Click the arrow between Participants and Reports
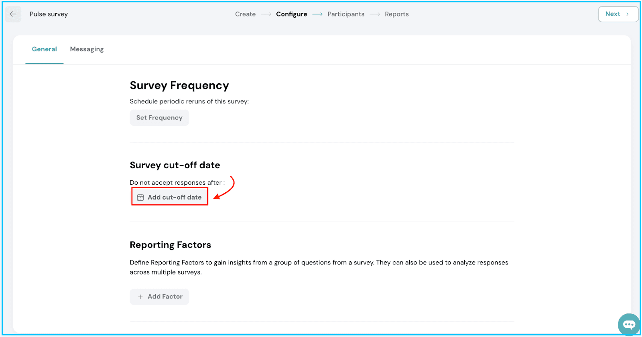The height and width of the screenshot is (337, 642). pyautogui.click(x=375, y=14)
